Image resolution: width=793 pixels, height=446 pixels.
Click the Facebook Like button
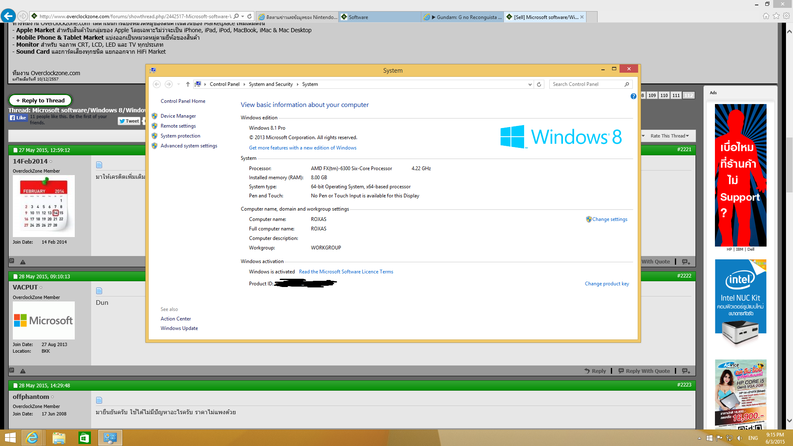[18, 118]
